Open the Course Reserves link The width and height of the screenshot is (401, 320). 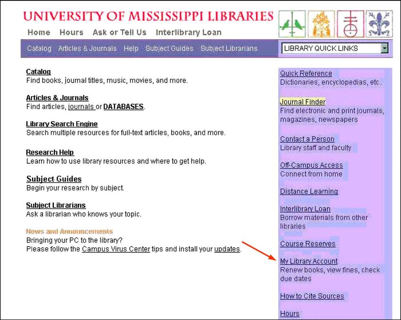pyautogui.click(x=308, y=244)
